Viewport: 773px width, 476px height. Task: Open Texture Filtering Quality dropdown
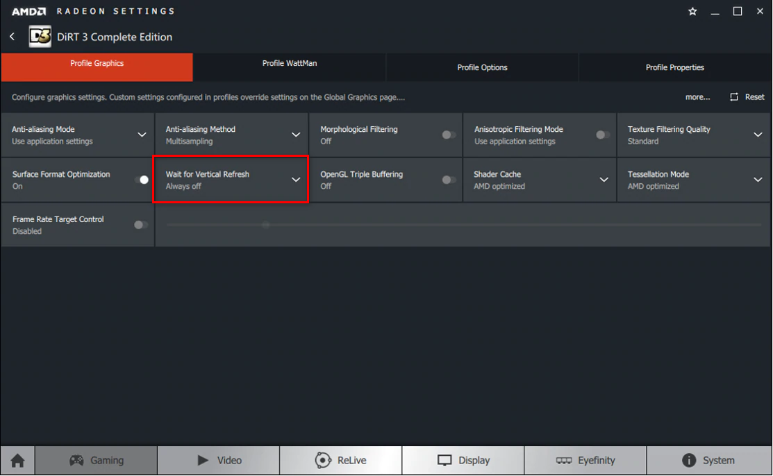(758, 135)
